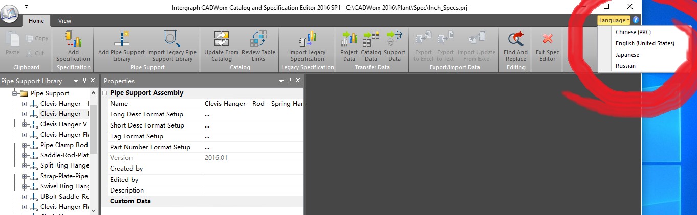
Task: Click the Long Desc Format Setup value field
Action: tap(253, 114)
